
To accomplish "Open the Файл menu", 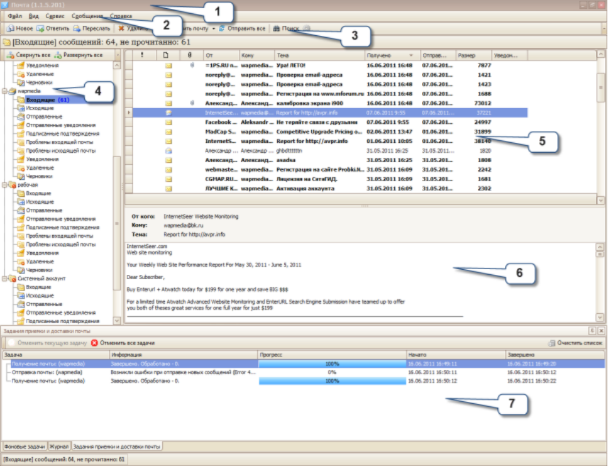I will pyautogui.click(x=14, y=16).
